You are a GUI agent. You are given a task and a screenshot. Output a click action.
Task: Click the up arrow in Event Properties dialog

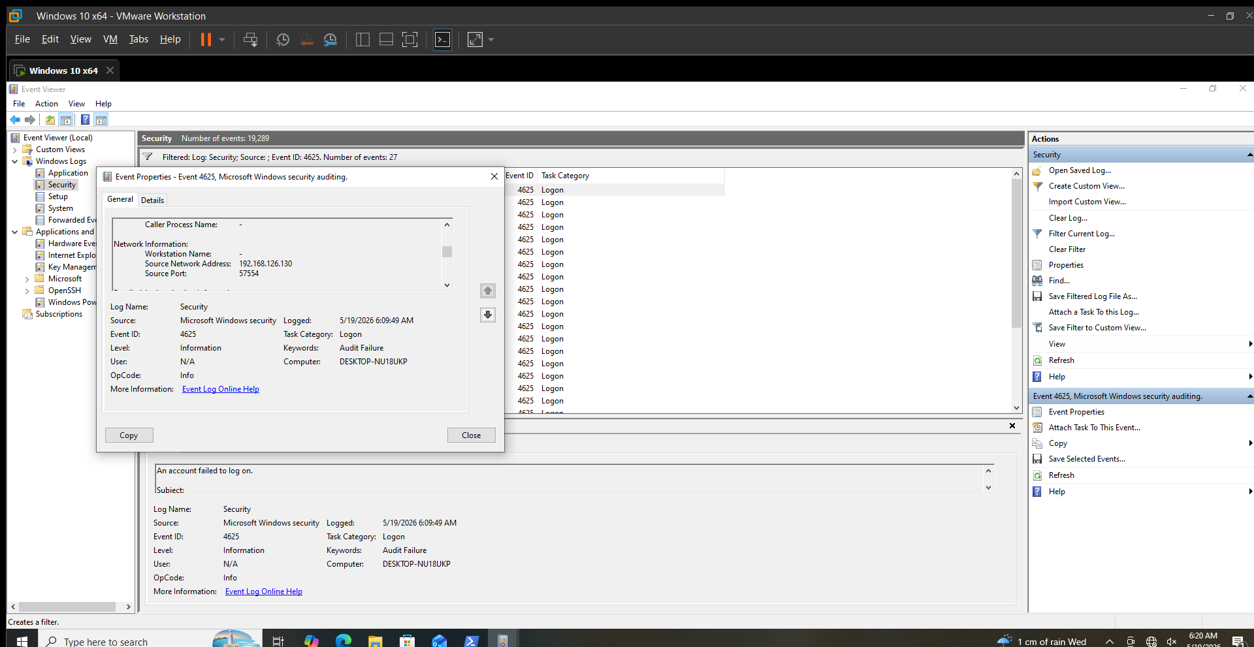[x=488, y=291]
